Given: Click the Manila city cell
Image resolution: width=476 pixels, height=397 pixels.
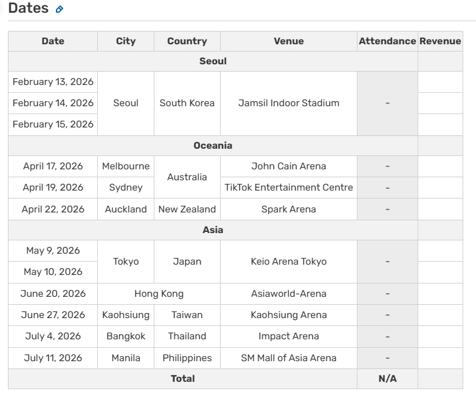Looking at the screenshot, I should pyautogui.click(x=126, y=358).
